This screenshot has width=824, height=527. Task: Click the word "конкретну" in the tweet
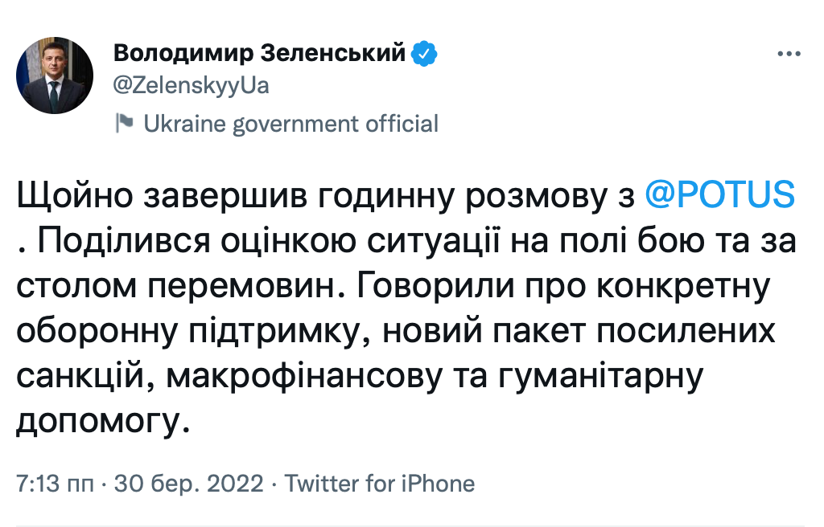click(x=691, y=287)
